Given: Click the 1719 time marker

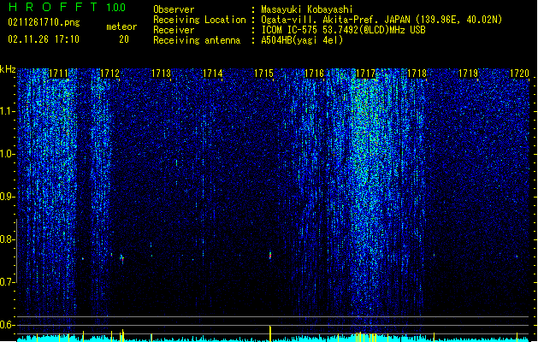Looking at the screenshot, I should coord(469,74).
